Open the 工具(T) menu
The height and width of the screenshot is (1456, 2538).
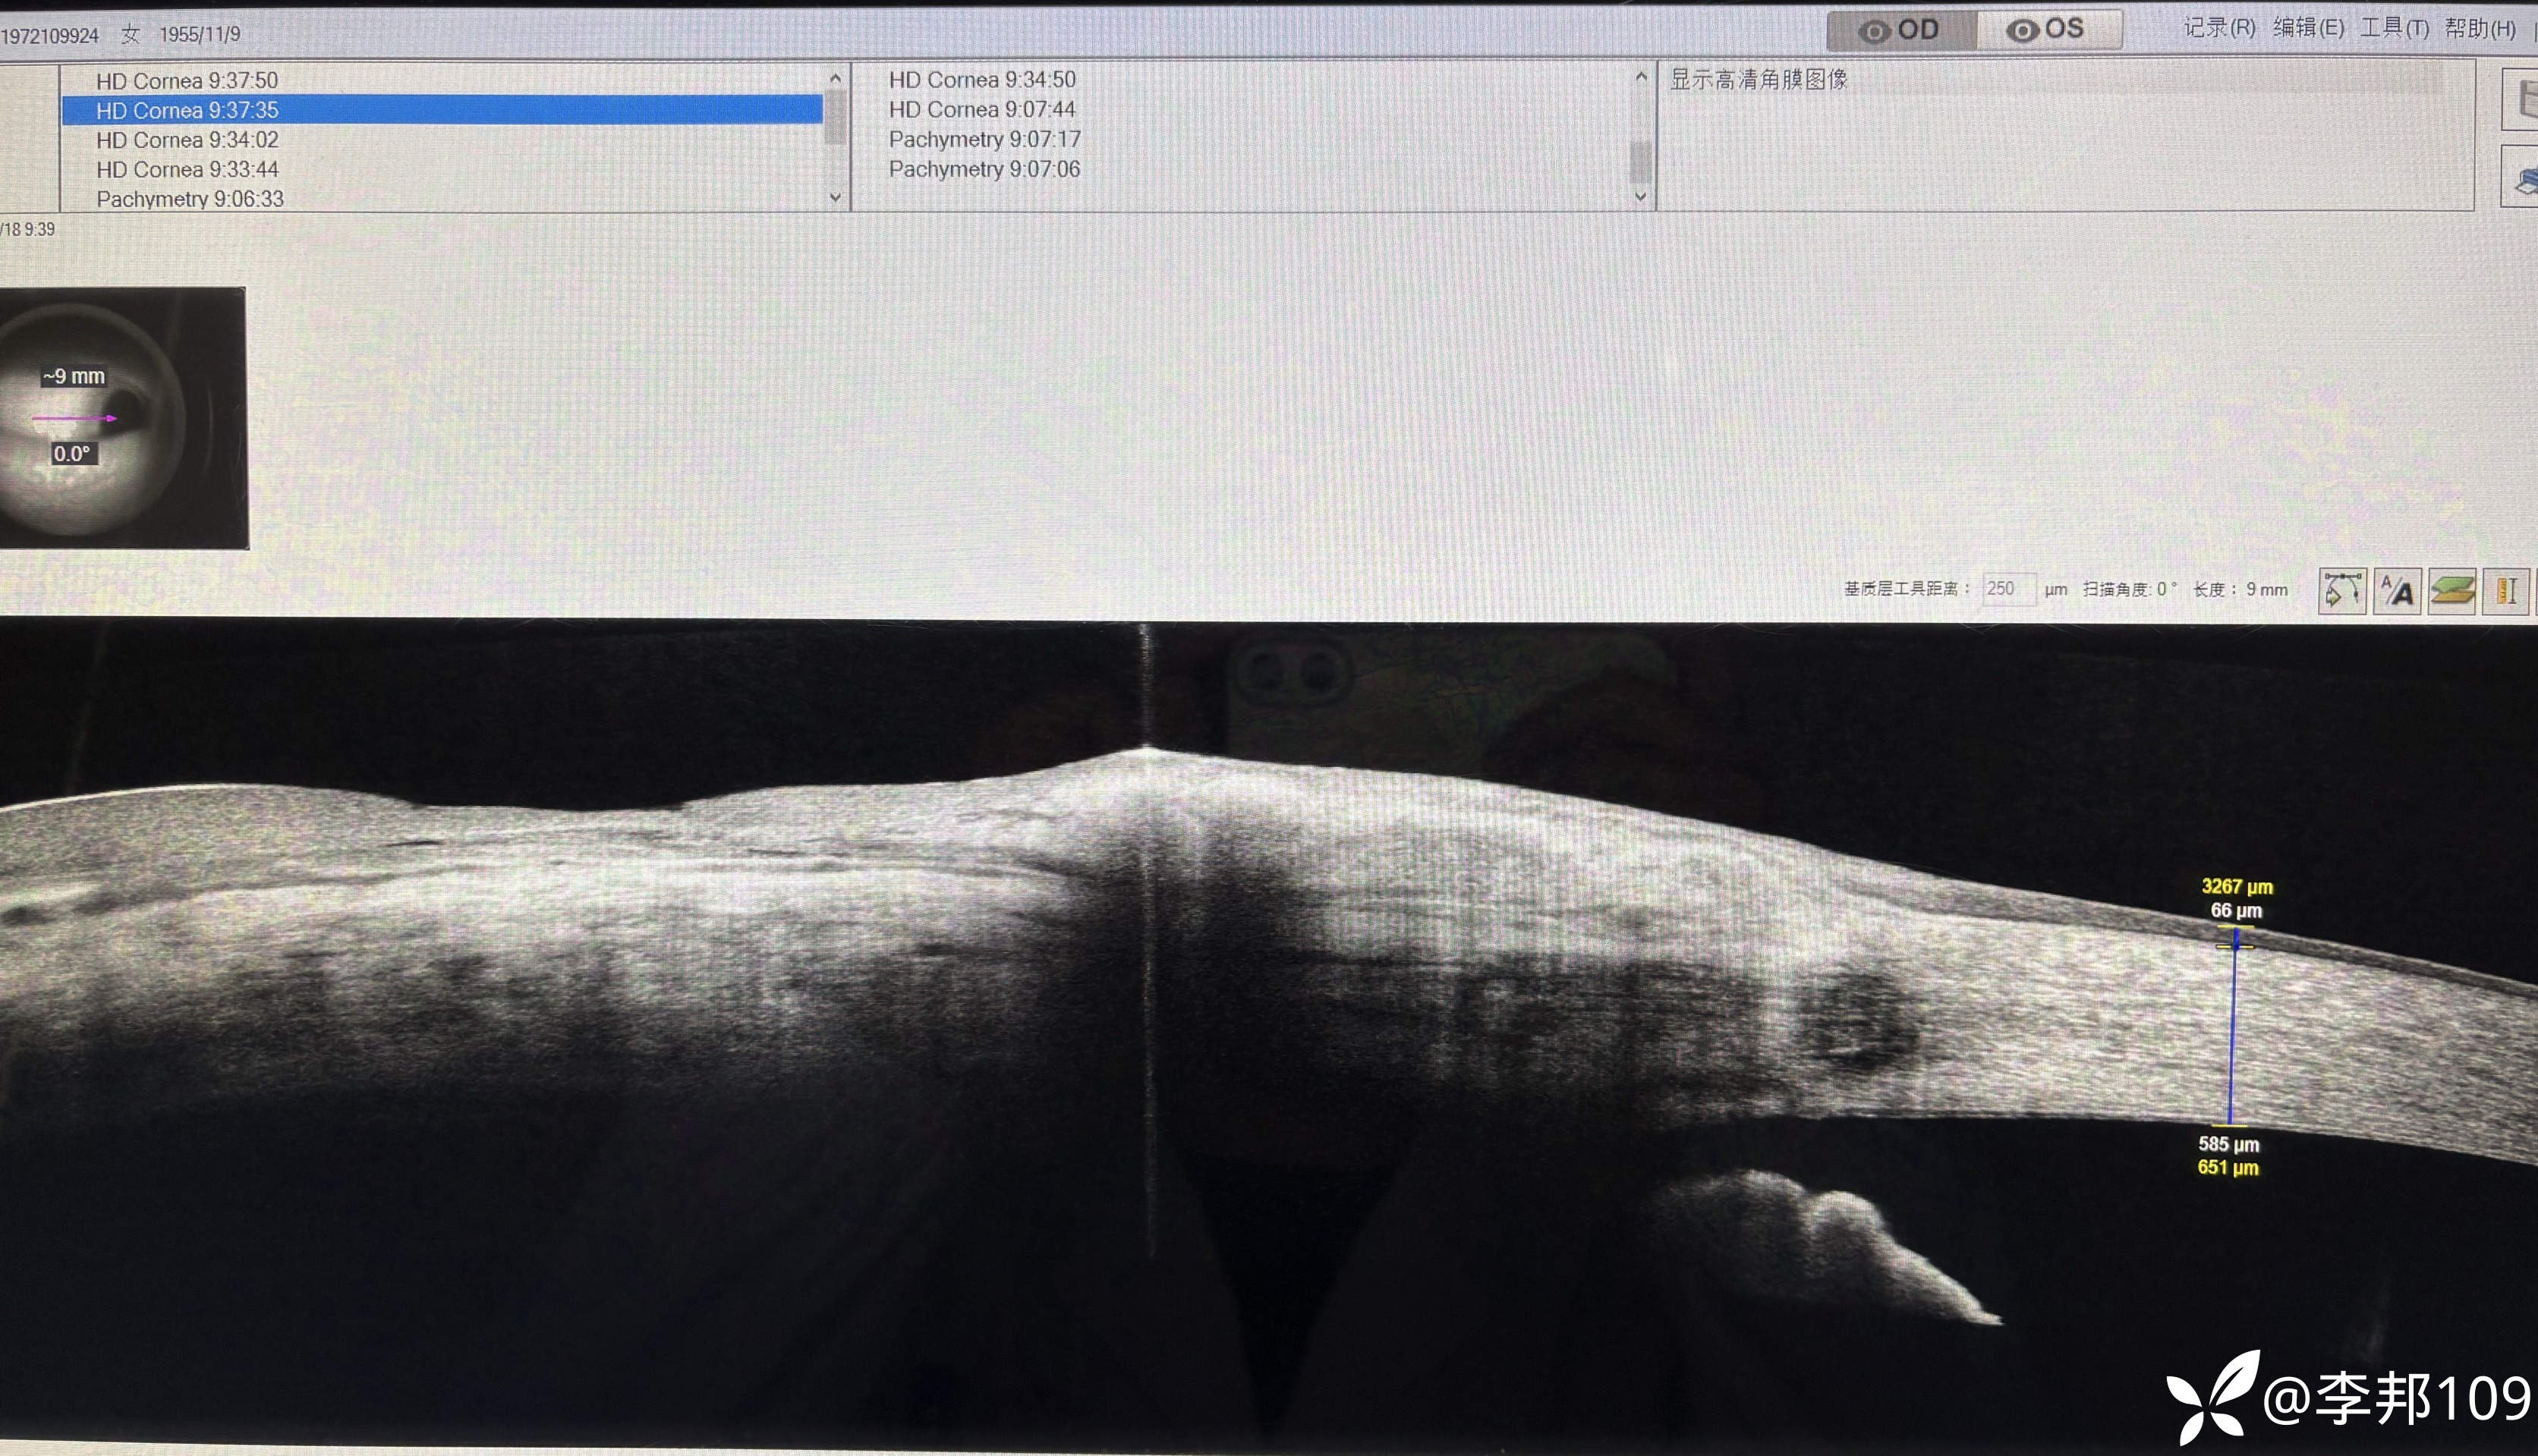(x=2394, y=28)
